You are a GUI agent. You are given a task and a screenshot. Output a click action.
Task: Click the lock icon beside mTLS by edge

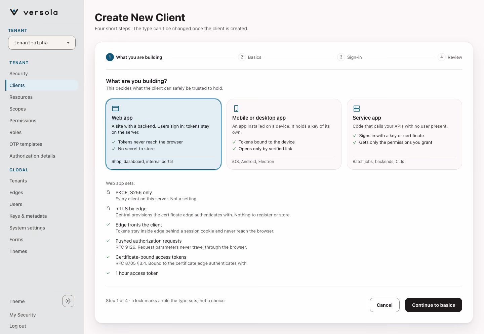click(108, 209)
